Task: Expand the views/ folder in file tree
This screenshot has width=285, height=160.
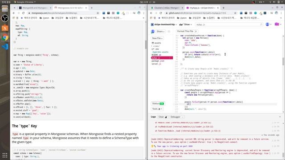Action: tap(155, 46)
